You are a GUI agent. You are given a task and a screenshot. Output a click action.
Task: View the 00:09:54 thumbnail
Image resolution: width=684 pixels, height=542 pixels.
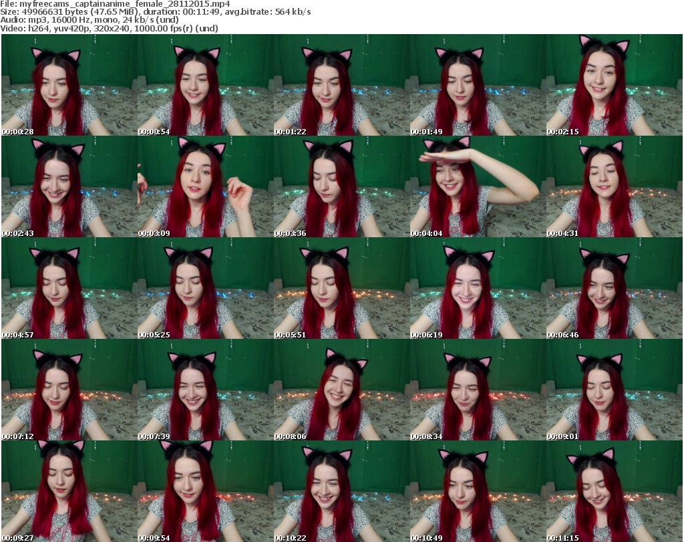click(x=206, y=491)
